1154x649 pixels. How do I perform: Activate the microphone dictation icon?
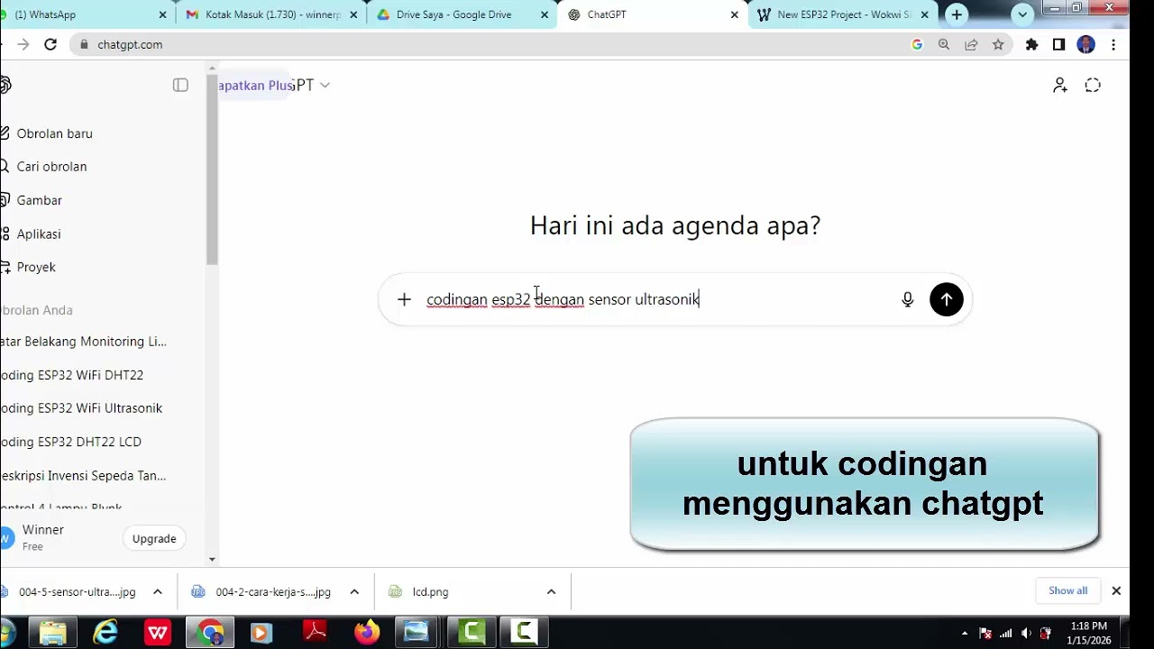tap(908, 299)
